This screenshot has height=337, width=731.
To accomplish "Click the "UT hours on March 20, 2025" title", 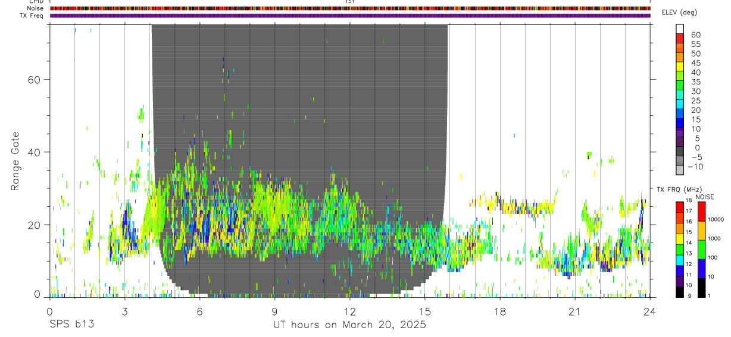I will 349,325.
